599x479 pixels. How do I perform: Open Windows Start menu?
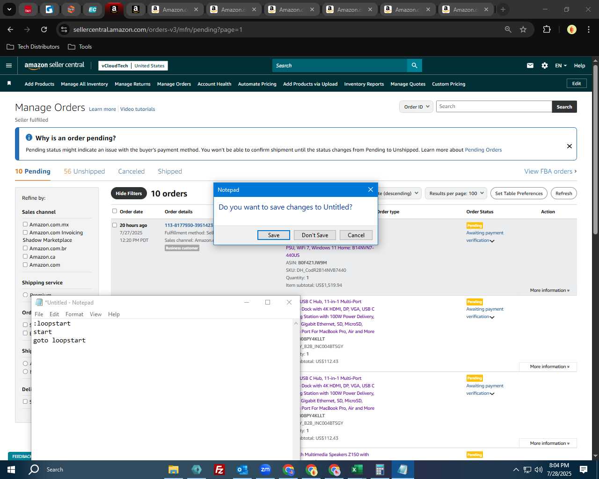point(11,470)
